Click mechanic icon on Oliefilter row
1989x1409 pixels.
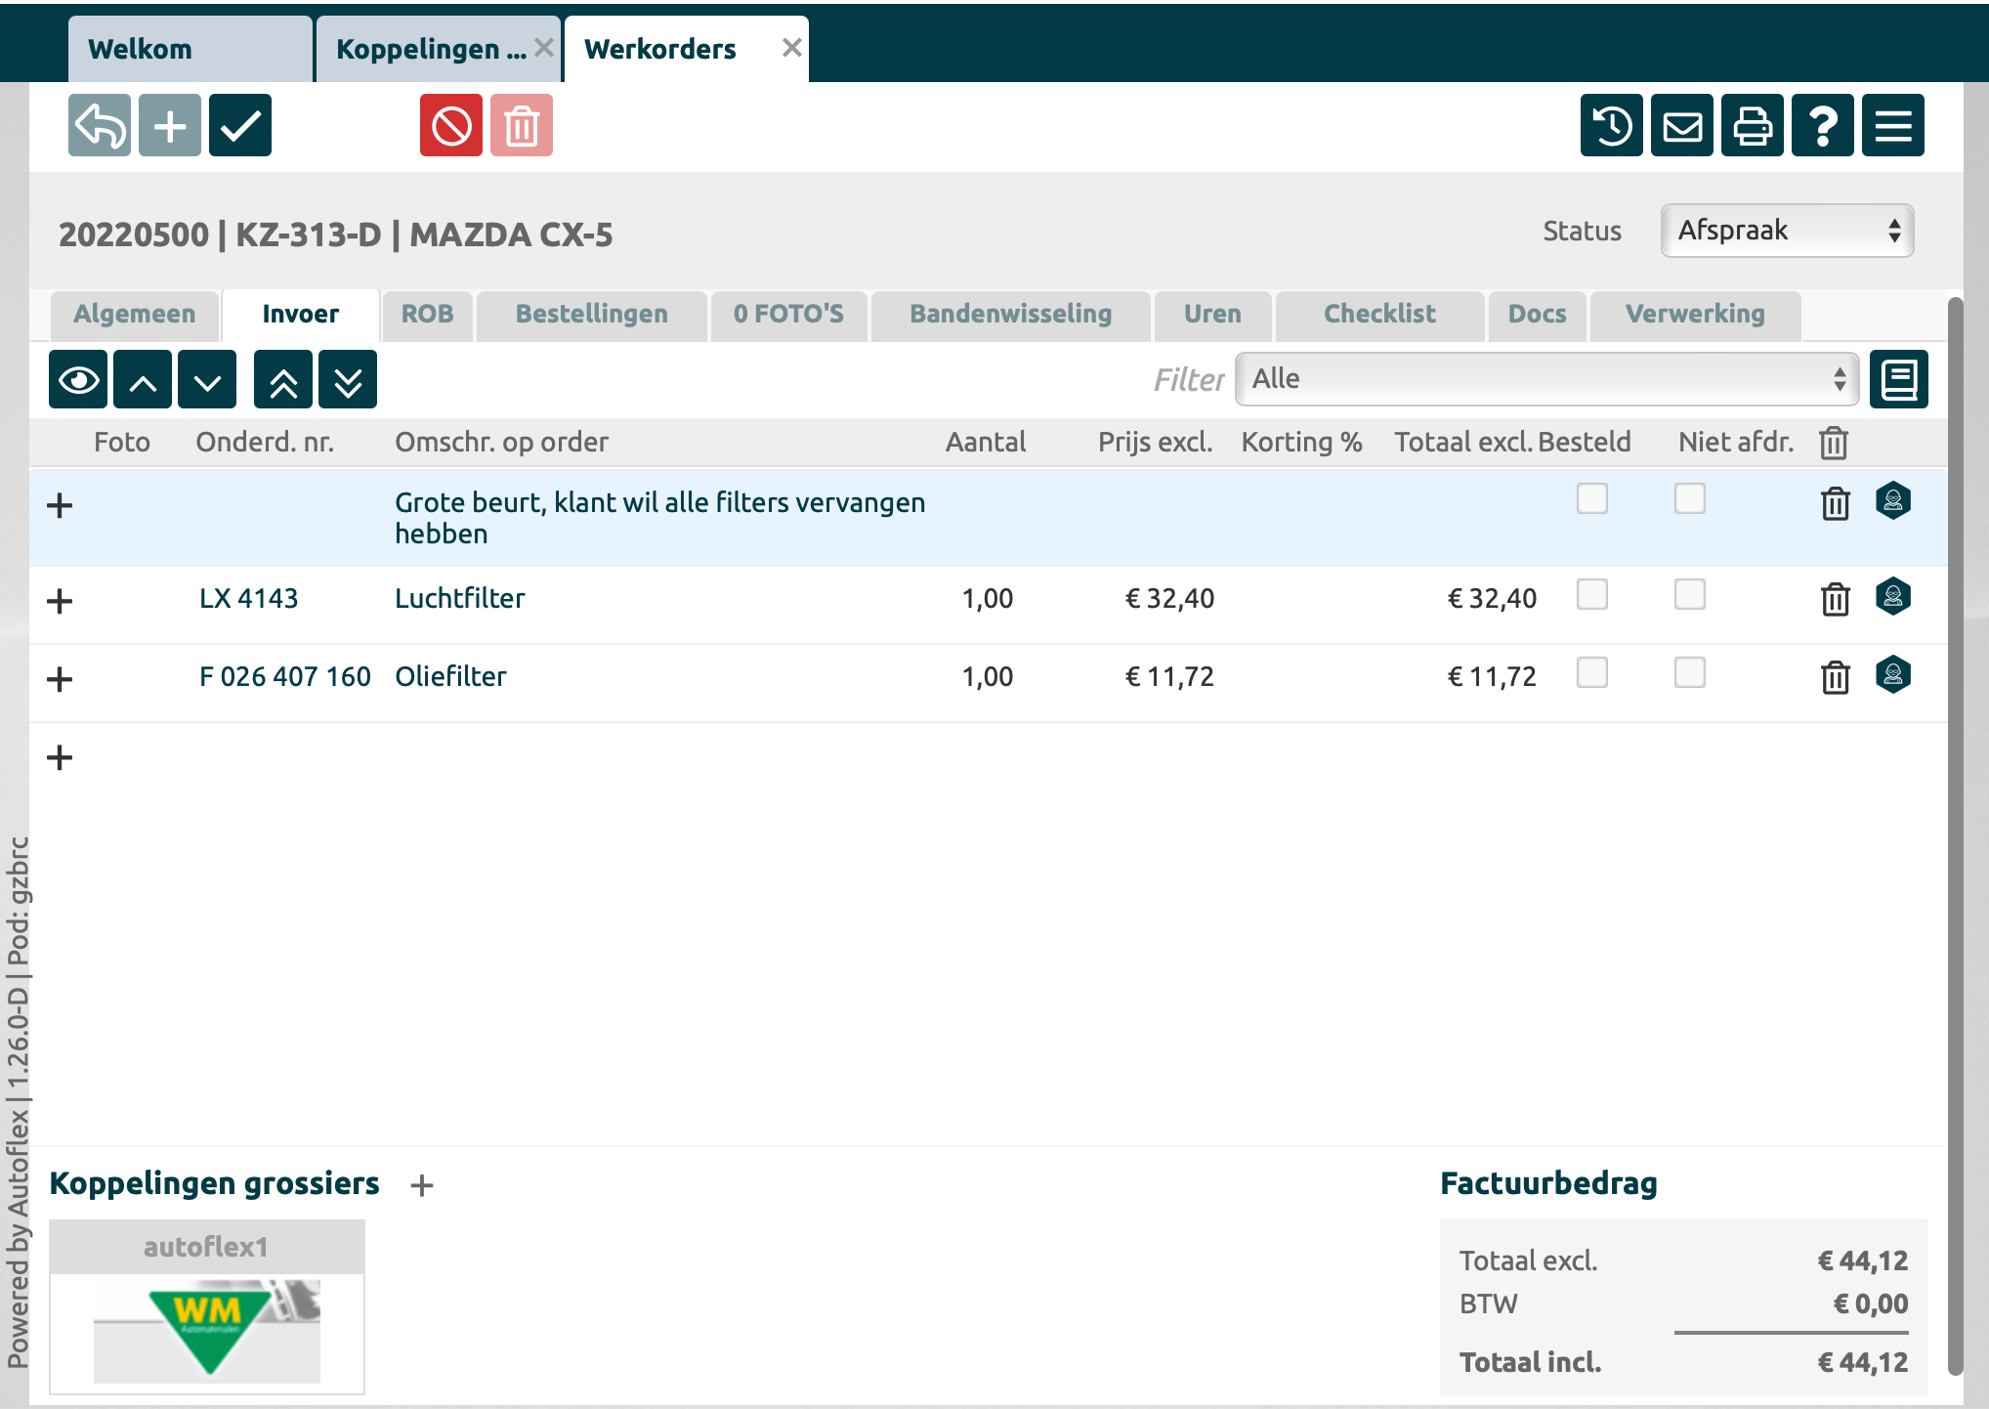tap(1892, 675)
